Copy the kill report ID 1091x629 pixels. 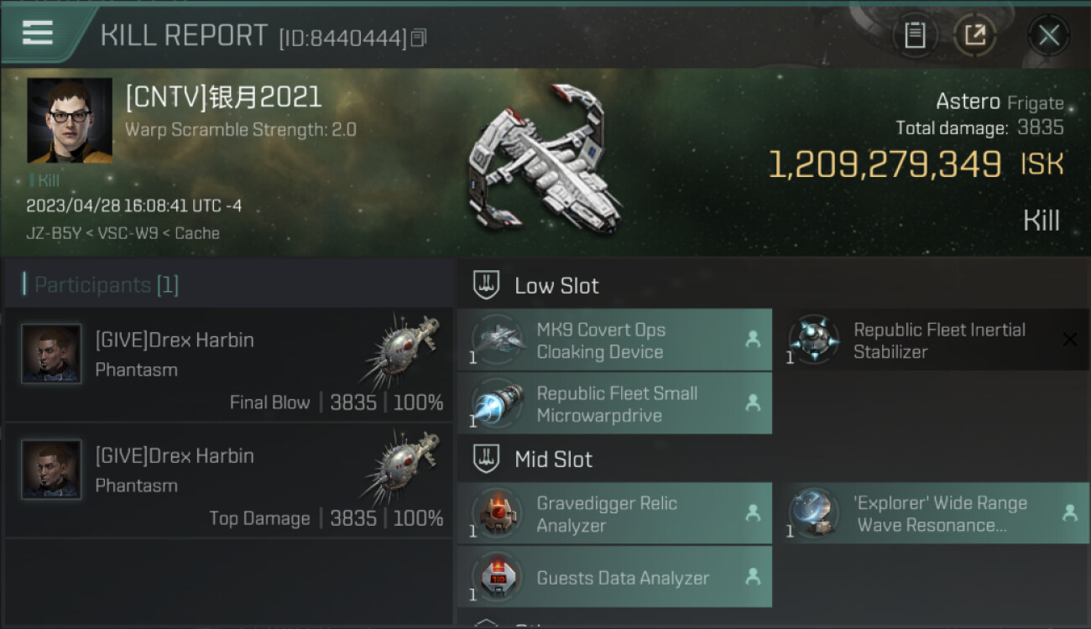(x=419, y=38)
